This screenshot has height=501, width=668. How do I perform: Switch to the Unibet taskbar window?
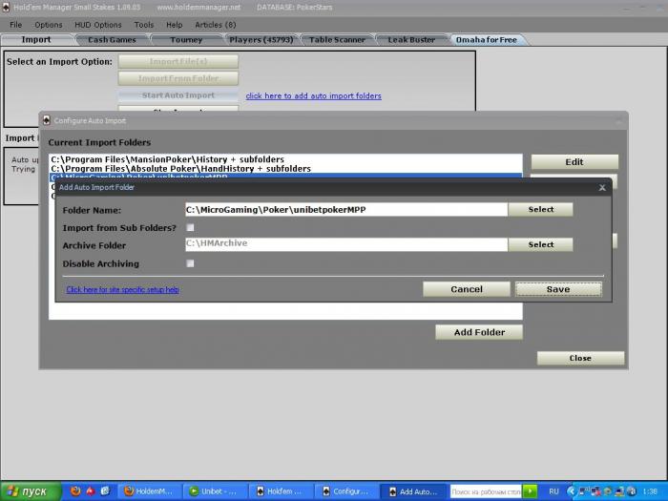[215, 491]
